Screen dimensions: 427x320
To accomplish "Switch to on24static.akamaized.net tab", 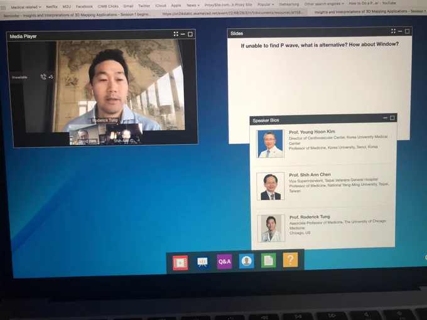I will click(233, 13).
